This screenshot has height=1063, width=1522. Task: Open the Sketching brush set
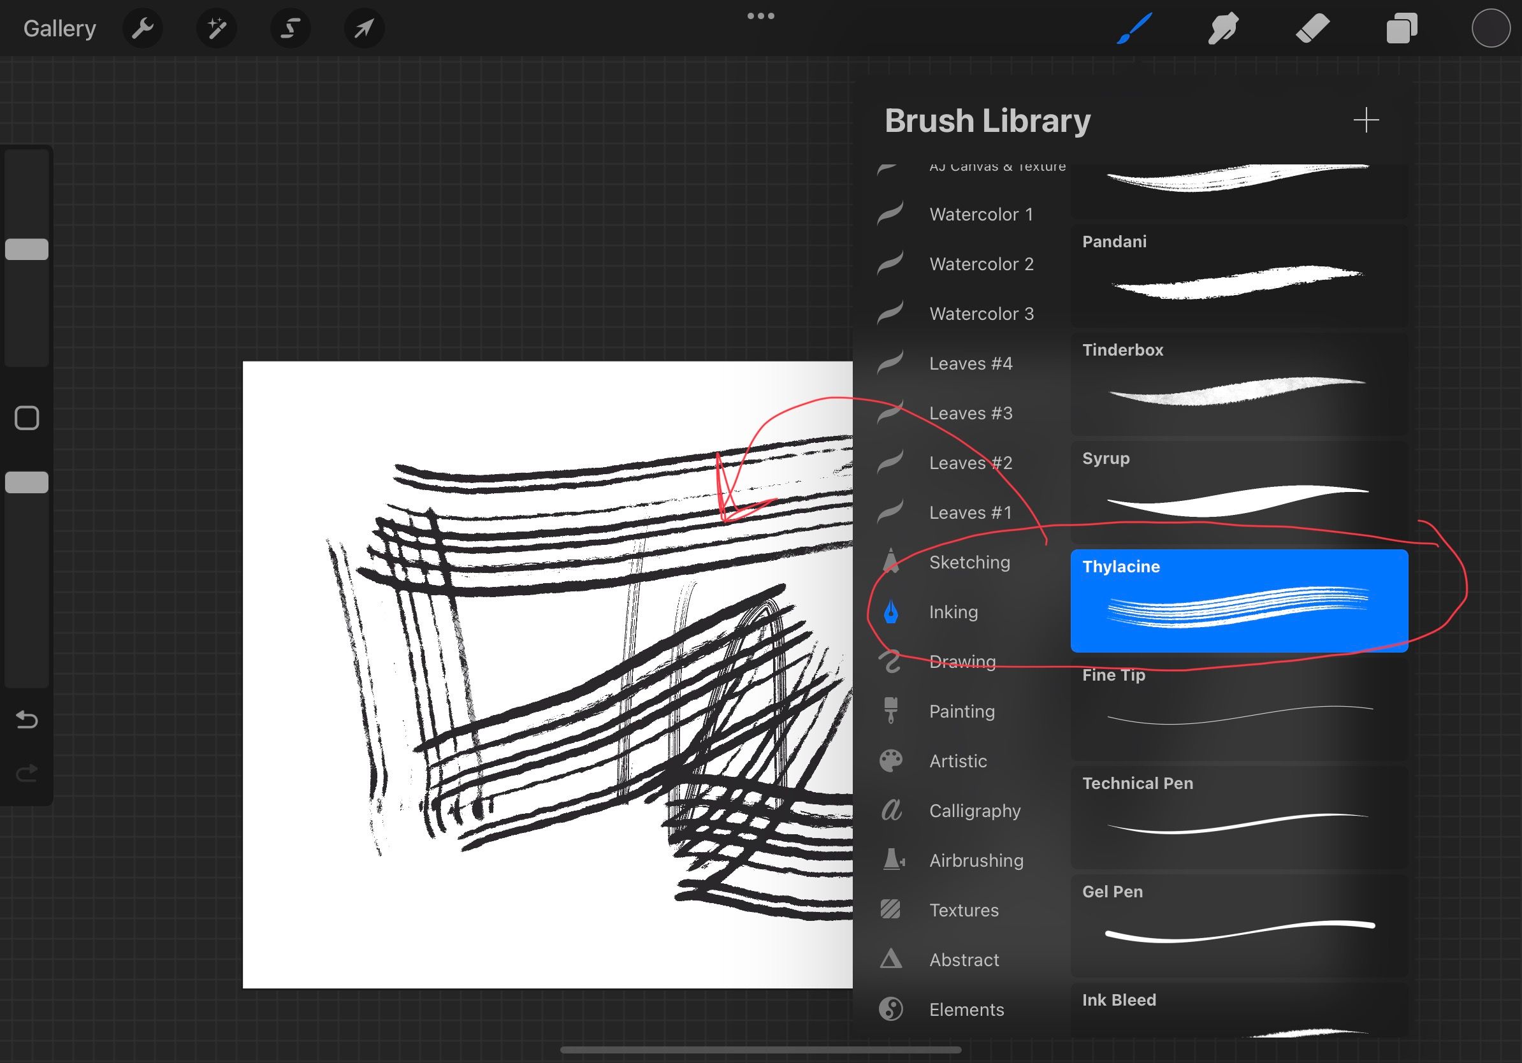[969, 562]
